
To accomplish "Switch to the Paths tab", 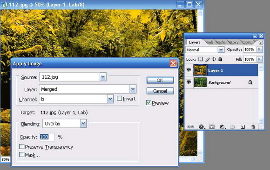I will (x=221, y=42).
